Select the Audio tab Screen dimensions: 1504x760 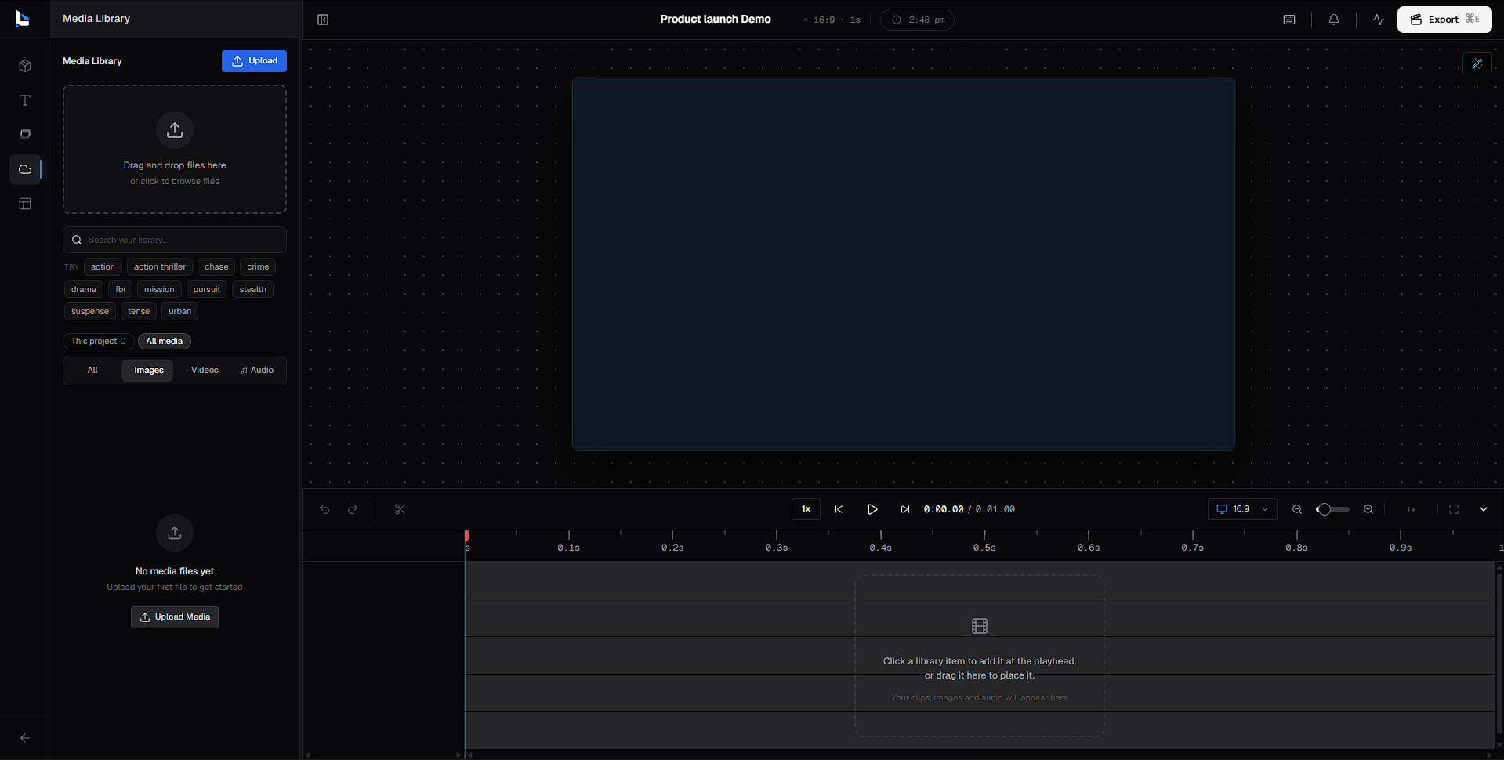click(x=257, y=370)
